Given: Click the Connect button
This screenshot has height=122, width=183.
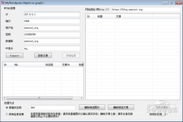Looking at the screenshot, I should 15,56.
